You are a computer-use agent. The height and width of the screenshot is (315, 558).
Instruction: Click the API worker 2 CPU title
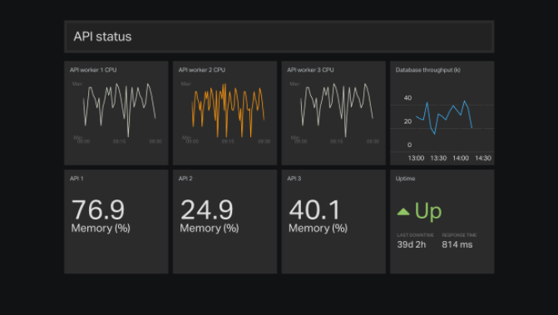coord(202,70)
